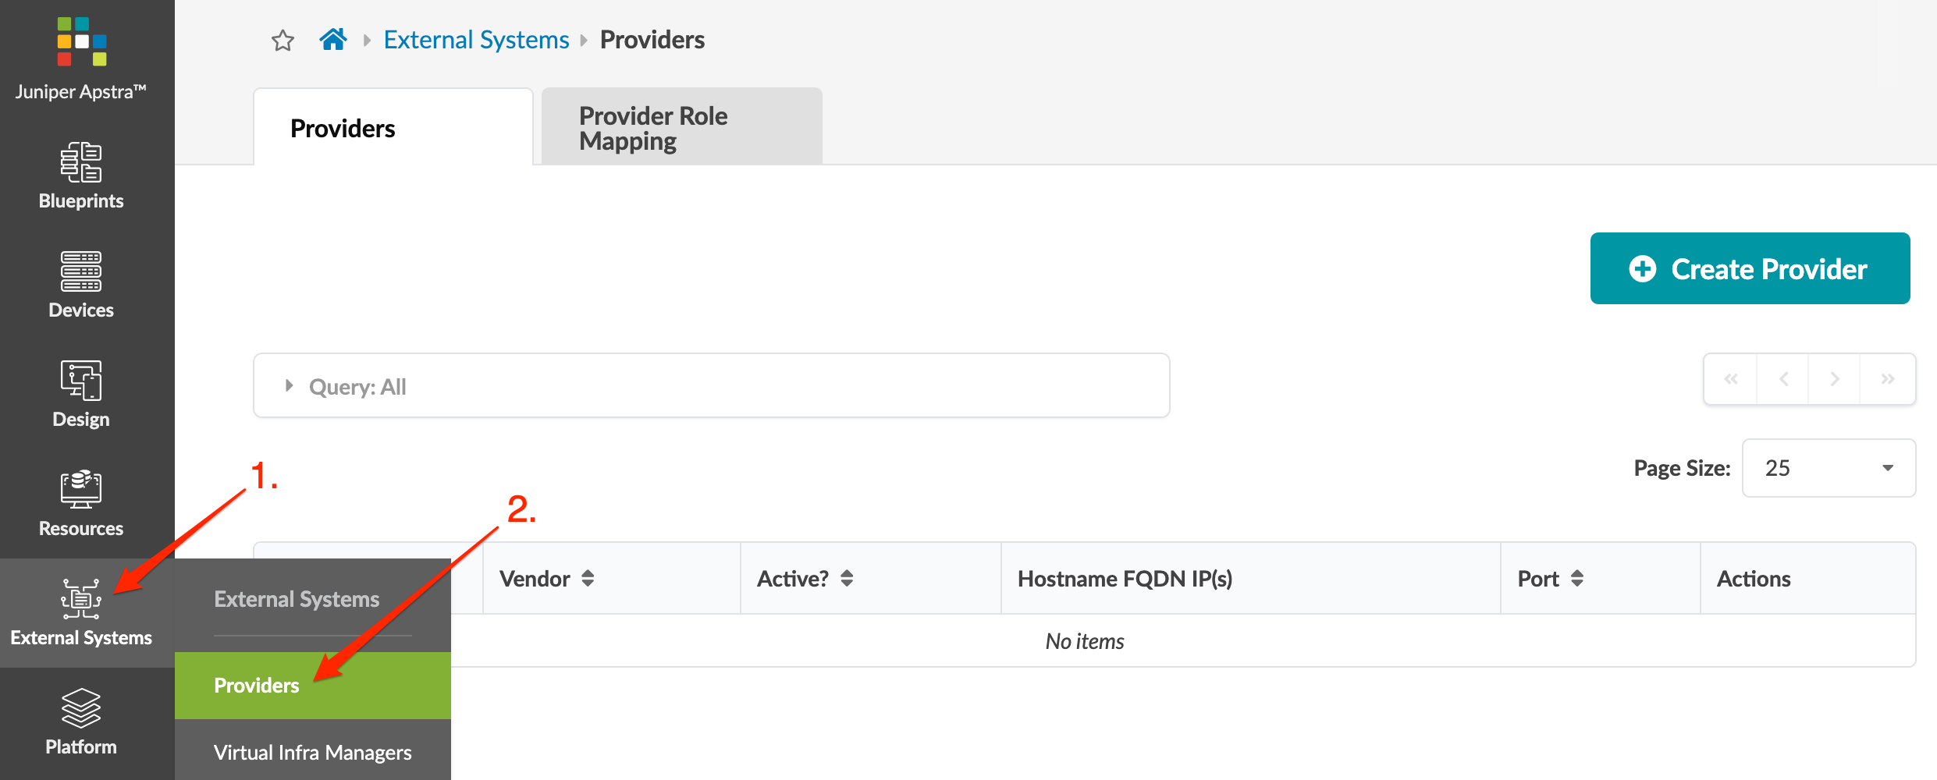
Task: Sort table by Port column
Action: (x=1577, y=579)
